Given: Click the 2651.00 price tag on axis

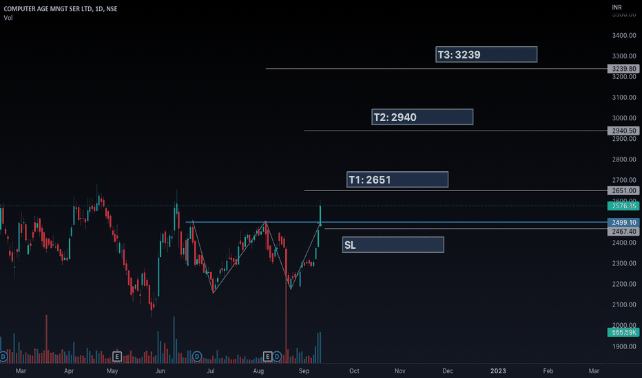Looking at the screenshot, I should coord(623,191).
